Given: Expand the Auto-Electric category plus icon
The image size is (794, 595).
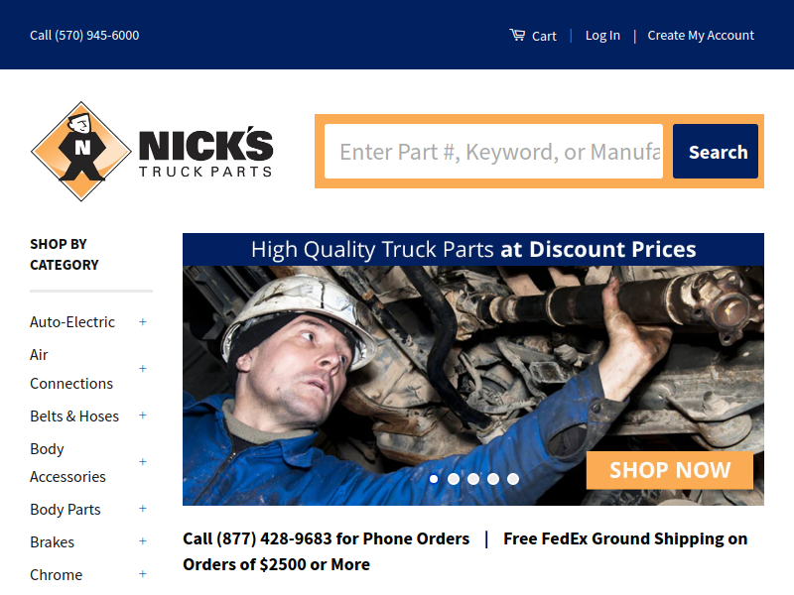Looking at the screenshot, I should [143, 321].
